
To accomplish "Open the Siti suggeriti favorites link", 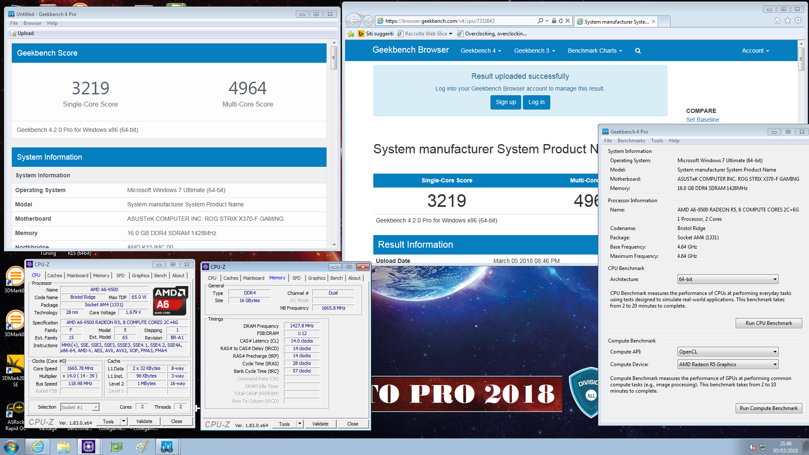I will (x=375, y=34).
